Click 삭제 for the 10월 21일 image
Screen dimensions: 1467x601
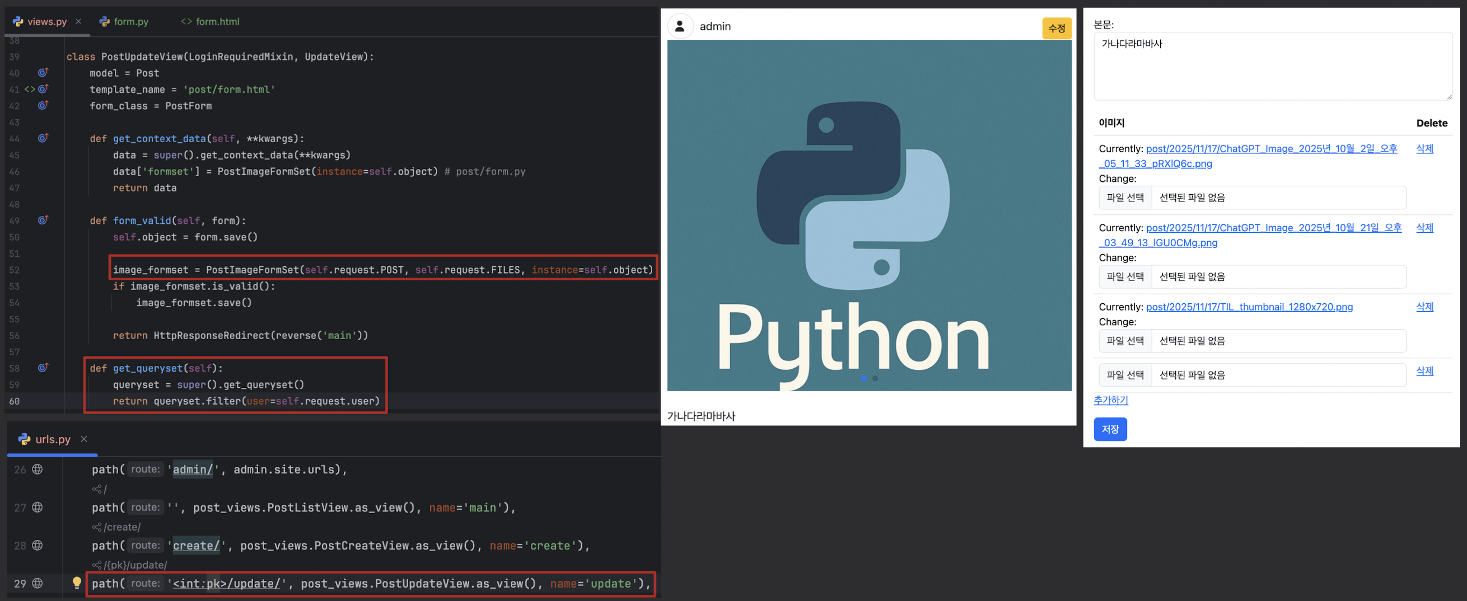click(x=1424, y=228)
